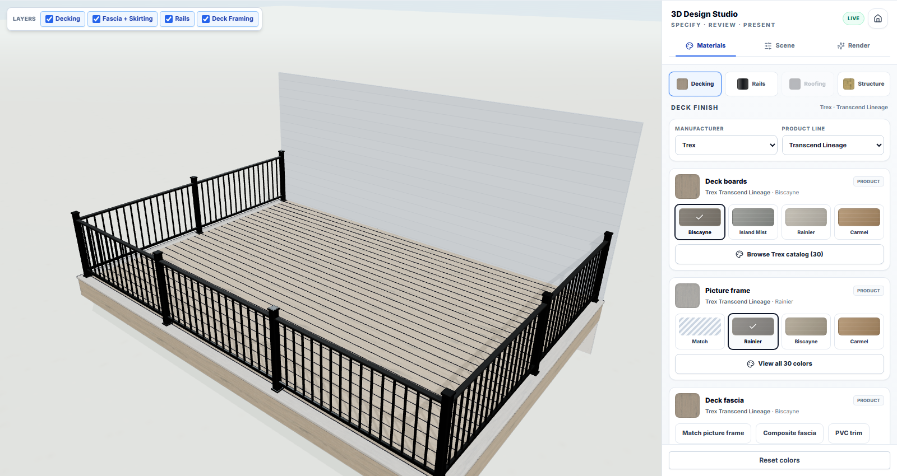Viewport: 897px width, 476px height.
Task: Click the Scene tab sliders icon
Action: tap(768, 46)
